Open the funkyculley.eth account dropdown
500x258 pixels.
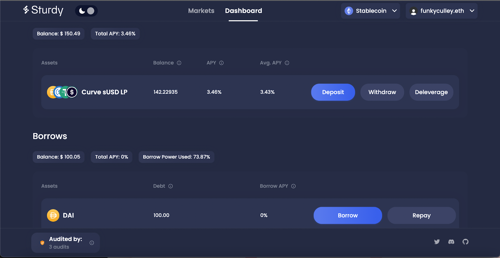442,11
